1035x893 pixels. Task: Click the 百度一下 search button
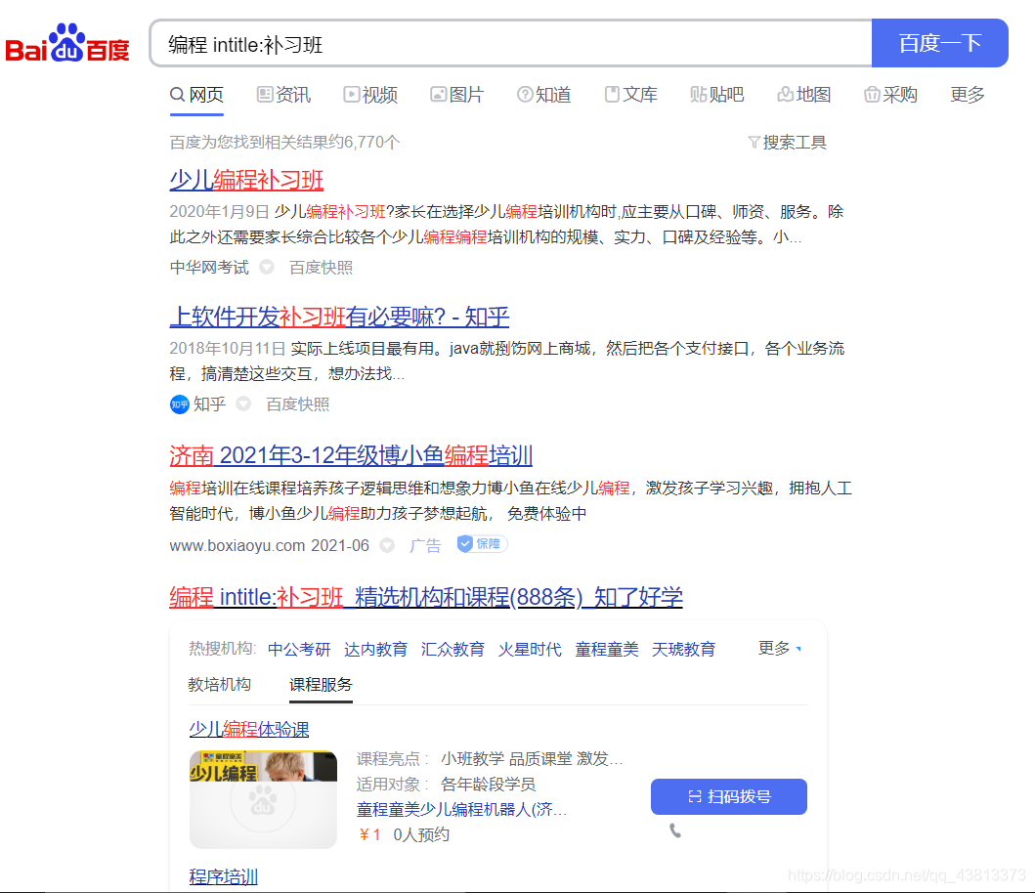click(x=940, y=43)
